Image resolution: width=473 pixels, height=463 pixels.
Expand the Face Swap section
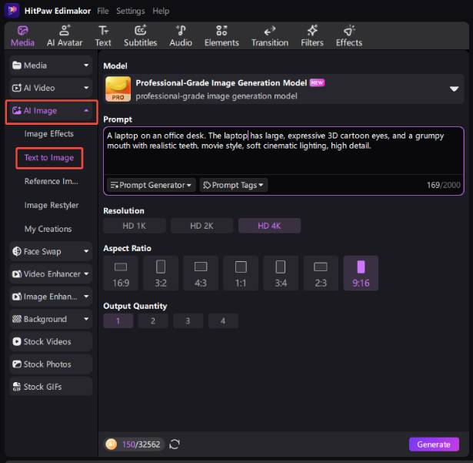tap(51, 251)
